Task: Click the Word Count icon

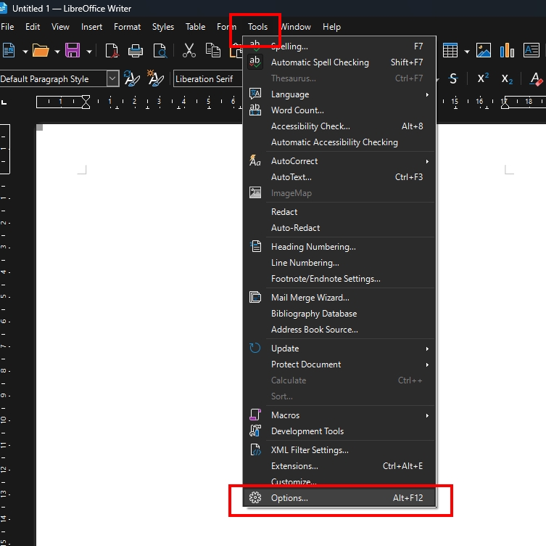Action: tap(255, 110)
